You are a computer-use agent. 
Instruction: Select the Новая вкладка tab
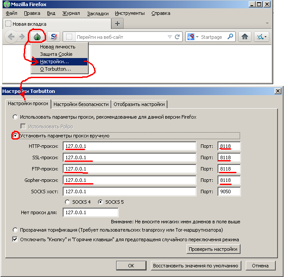point(57,24)
